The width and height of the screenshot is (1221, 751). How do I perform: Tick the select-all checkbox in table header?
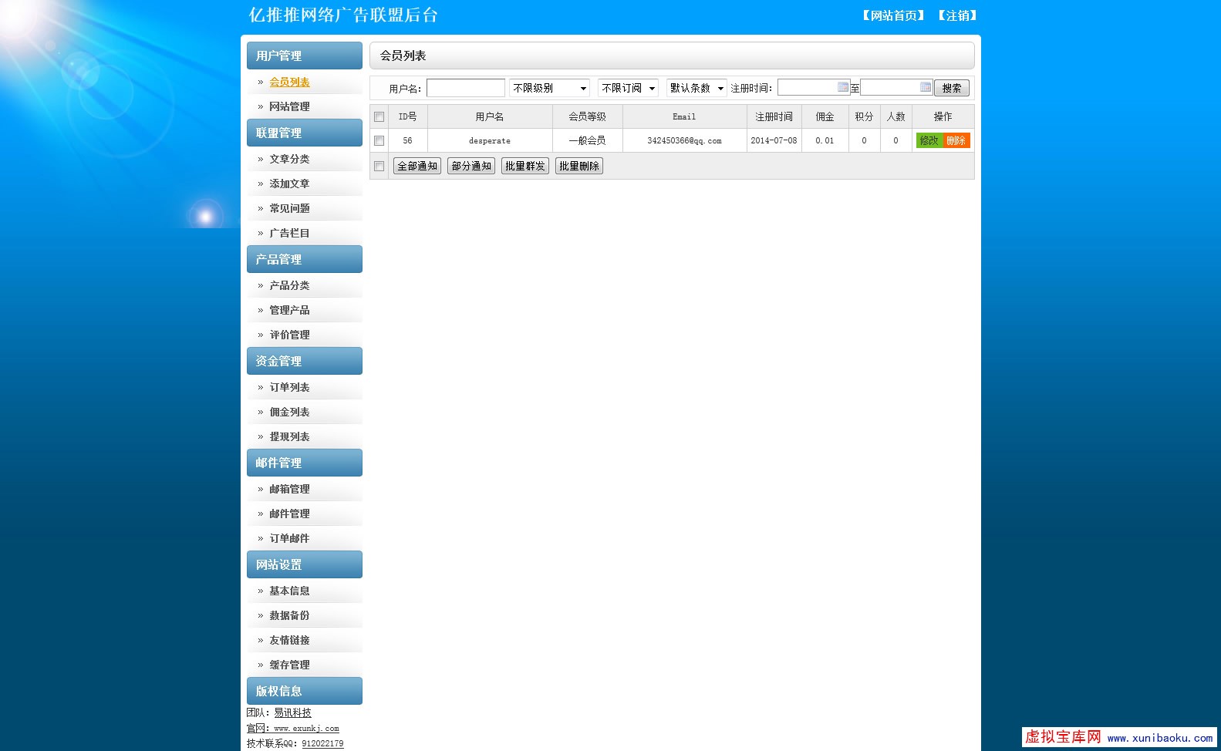point(379,117)
